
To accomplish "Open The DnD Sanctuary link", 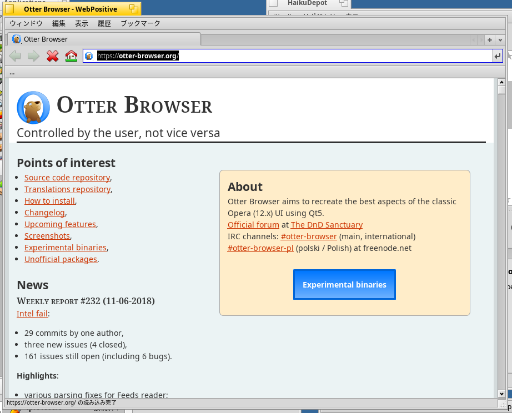I will point(327,225).
